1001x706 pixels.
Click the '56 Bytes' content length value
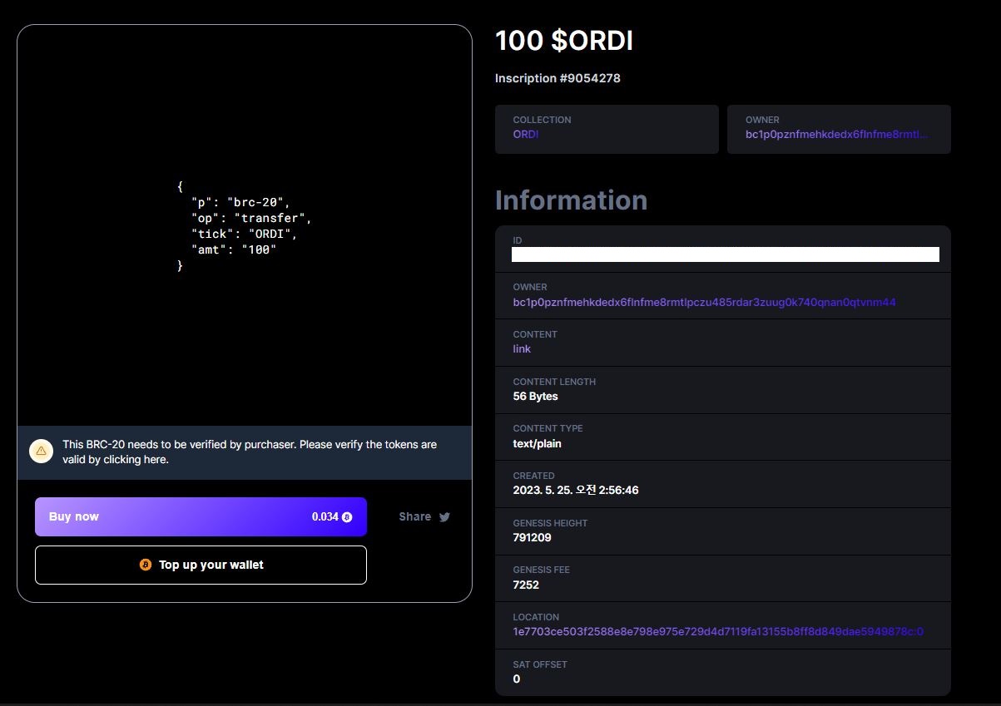point(535,397)
